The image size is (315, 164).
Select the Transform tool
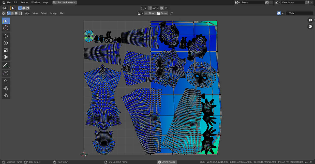click(6, 57)
